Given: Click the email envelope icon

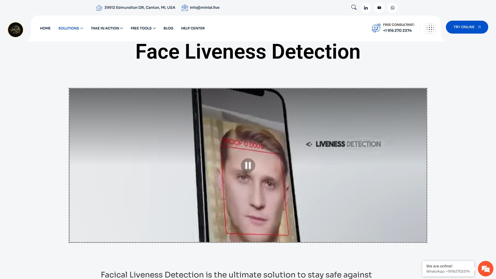Looking at the screenshot, I should click(184, 8).
